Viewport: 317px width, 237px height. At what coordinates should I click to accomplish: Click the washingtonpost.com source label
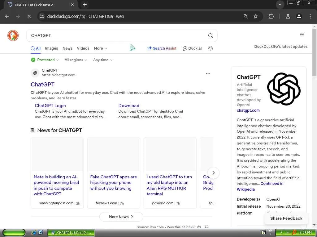point(56,203)
